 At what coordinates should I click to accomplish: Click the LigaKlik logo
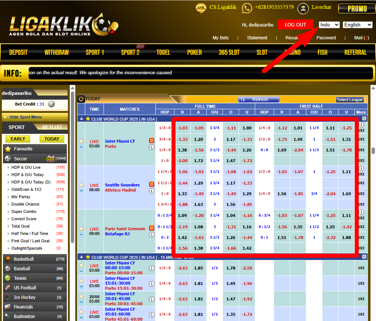point(64,25)
